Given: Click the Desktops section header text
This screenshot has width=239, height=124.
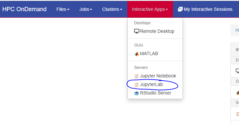Looking at the screenshot, I should click(142, 23).
